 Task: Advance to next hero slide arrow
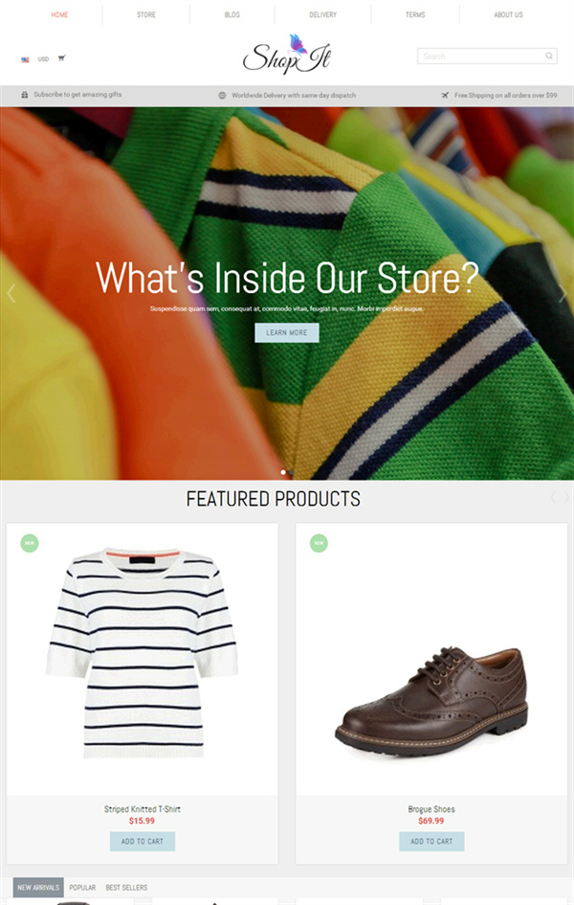[563, 293]
